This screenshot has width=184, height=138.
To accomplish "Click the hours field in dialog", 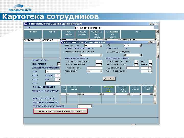I will (150, 61).
